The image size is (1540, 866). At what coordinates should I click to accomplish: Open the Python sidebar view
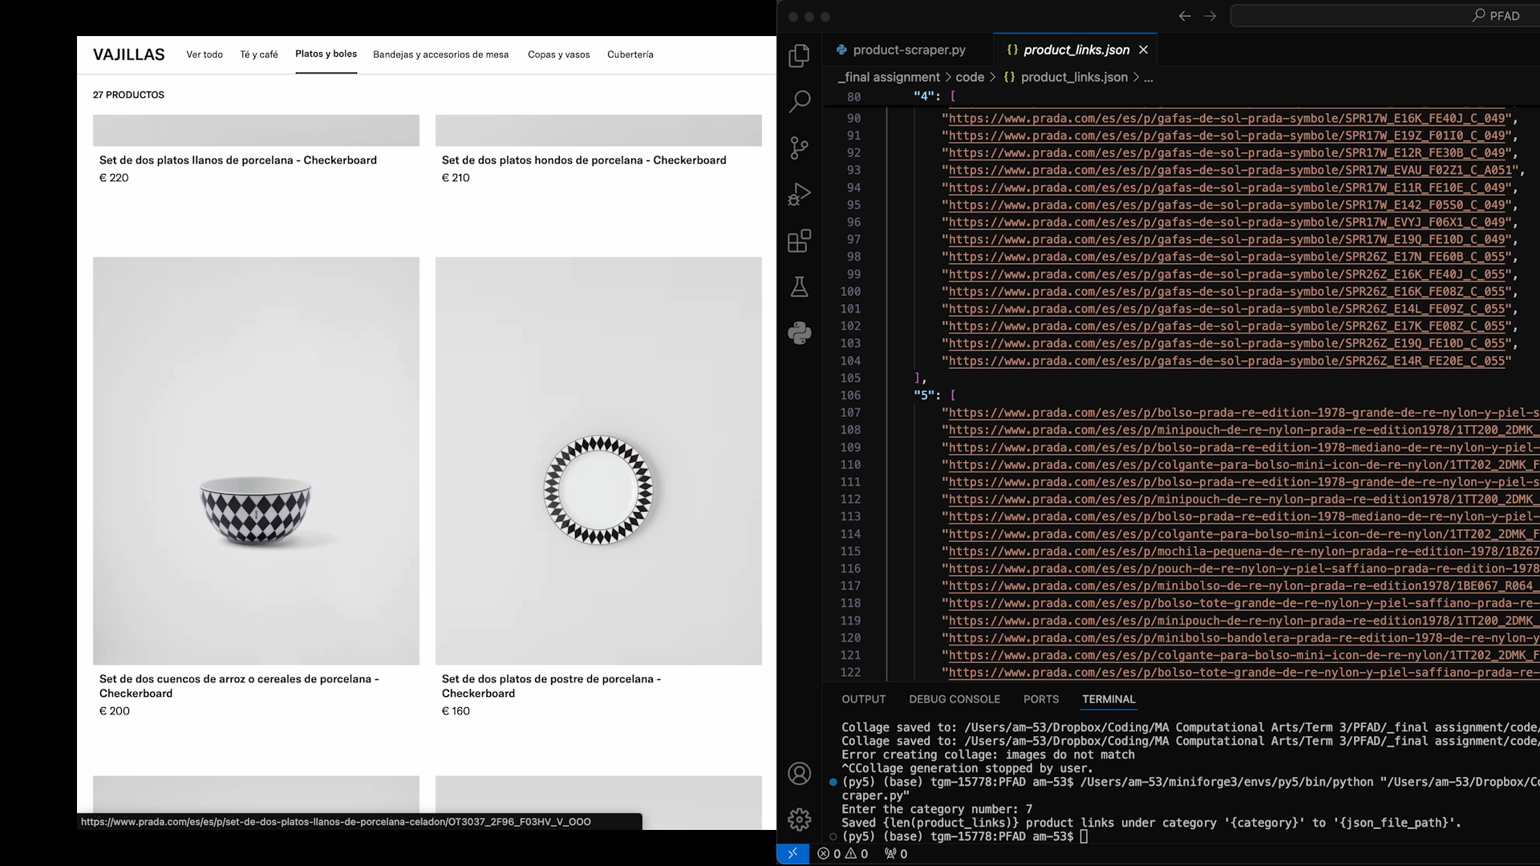click(799, 333)
